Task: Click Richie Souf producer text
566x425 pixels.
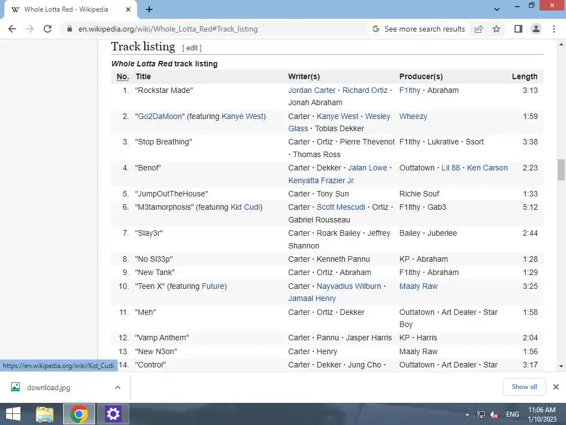Action: 419,194
